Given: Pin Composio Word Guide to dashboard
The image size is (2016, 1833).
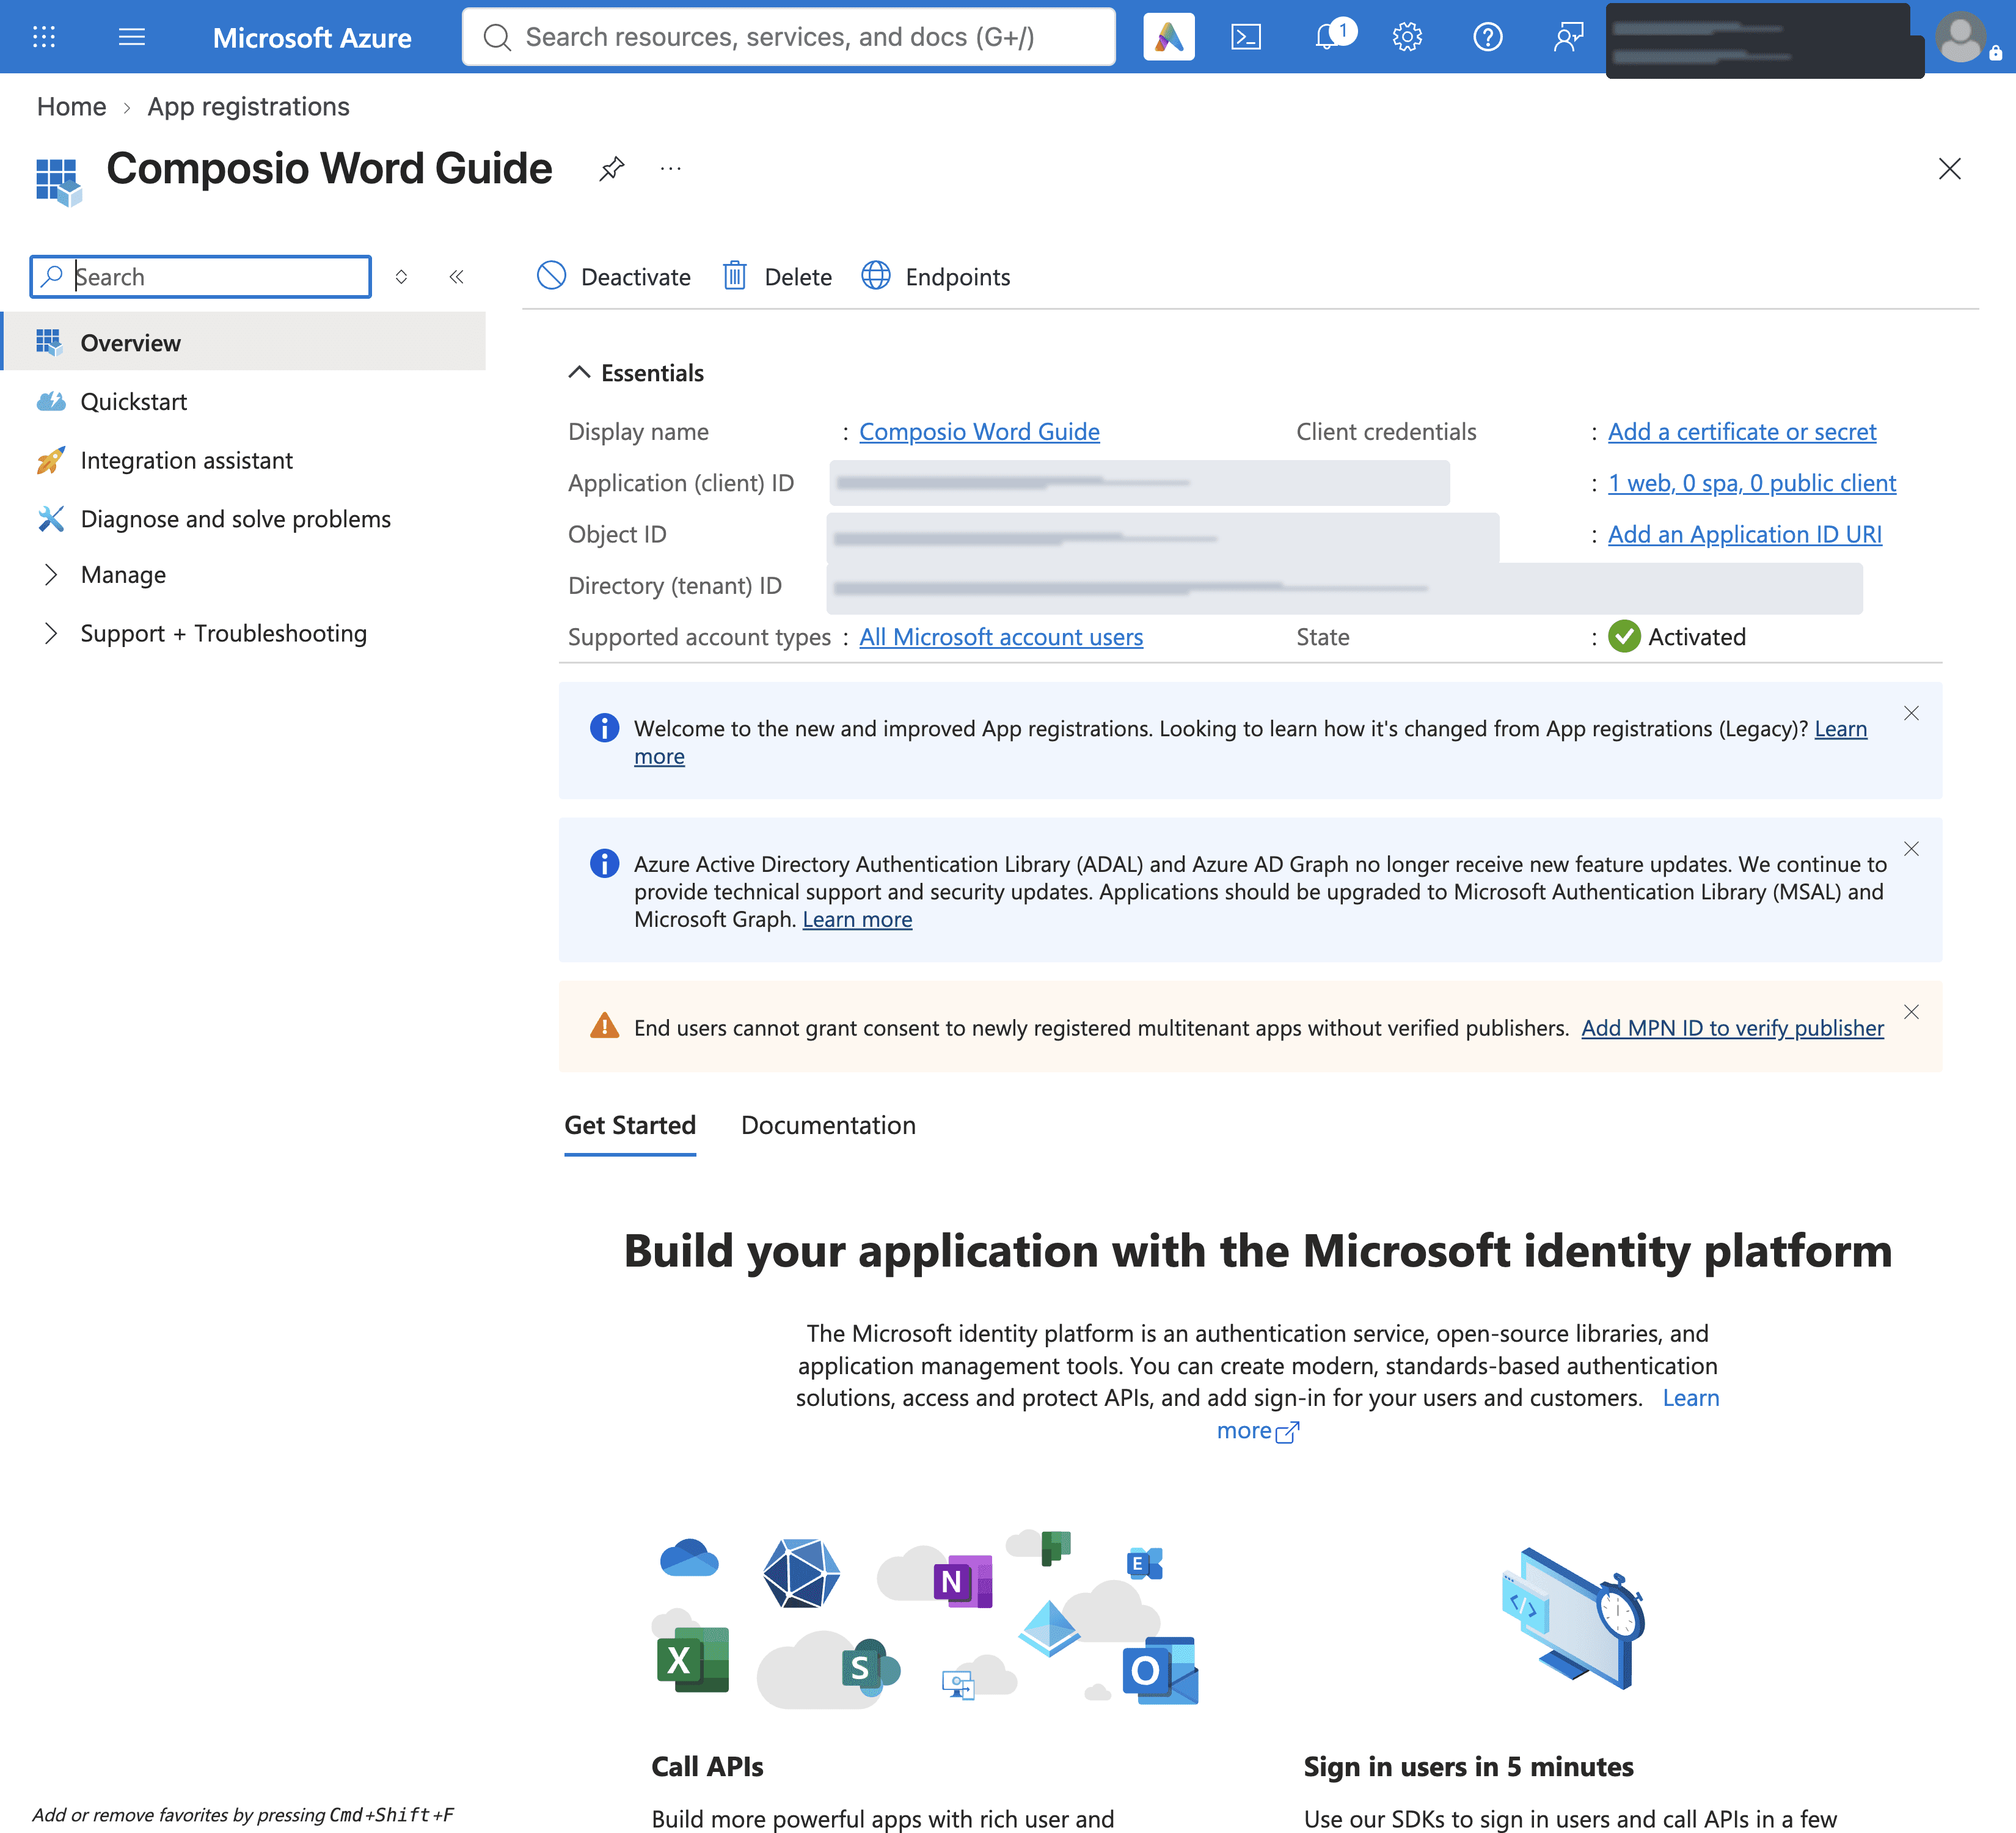Looking at the screenshot, I should (612, 168).
